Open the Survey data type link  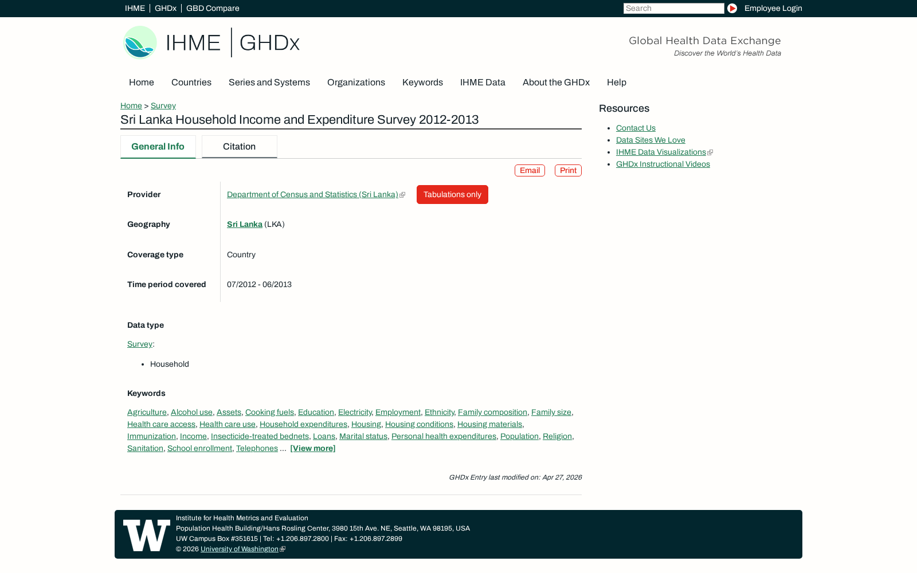(140, 344)
